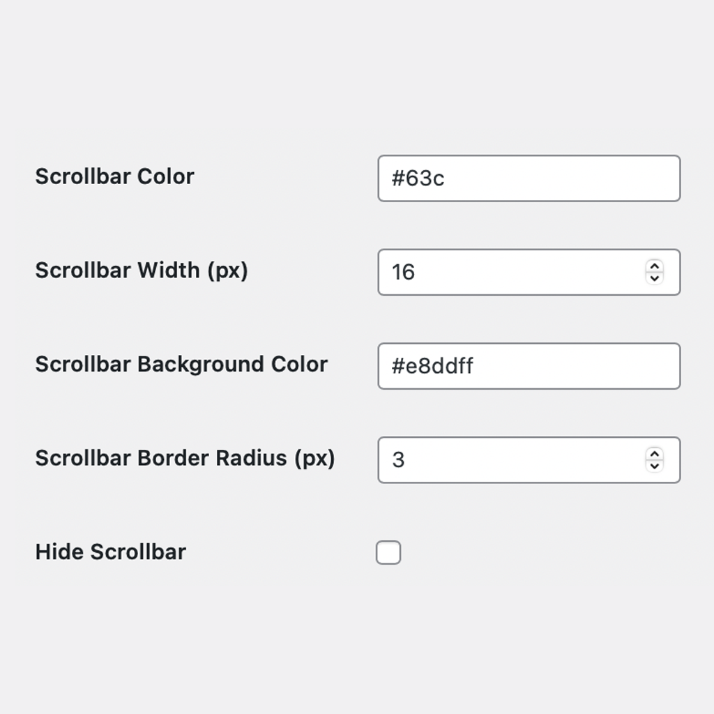Click the Scrollbar Width spinner control
714x714 pixels.
(654, 273)
